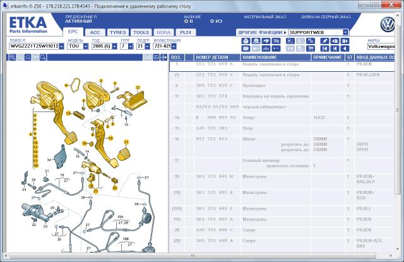Viewport: 404px width, 262px height.
Task: Click the printer icon in the toolbar
Action: tap(246, 41)
